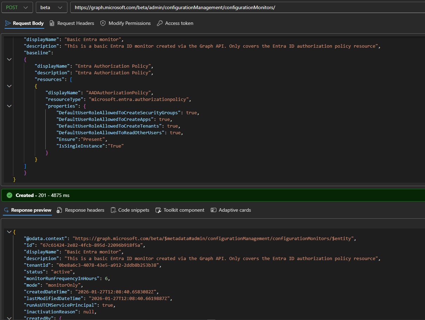Collapse the baseline object in request body

click(9, 60)
